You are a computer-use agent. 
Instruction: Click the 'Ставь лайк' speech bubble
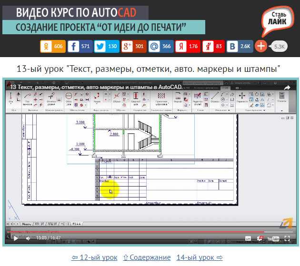(x=278, y=20)
